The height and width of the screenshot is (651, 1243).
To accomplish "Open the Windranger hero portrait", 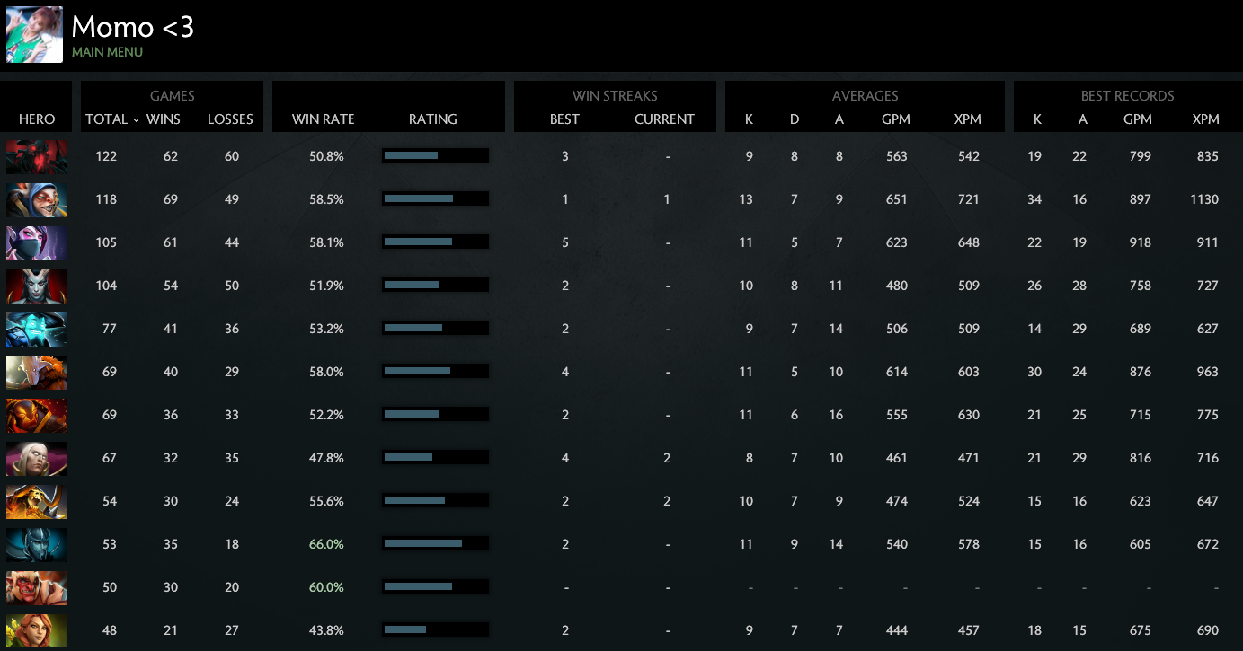I will [x=36, y=630].
